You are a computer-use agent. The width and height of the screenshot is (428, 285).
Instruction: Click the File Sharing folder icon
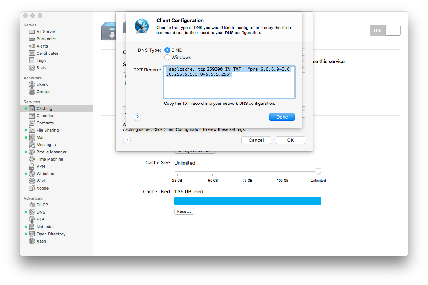click(x=32, y=130)
